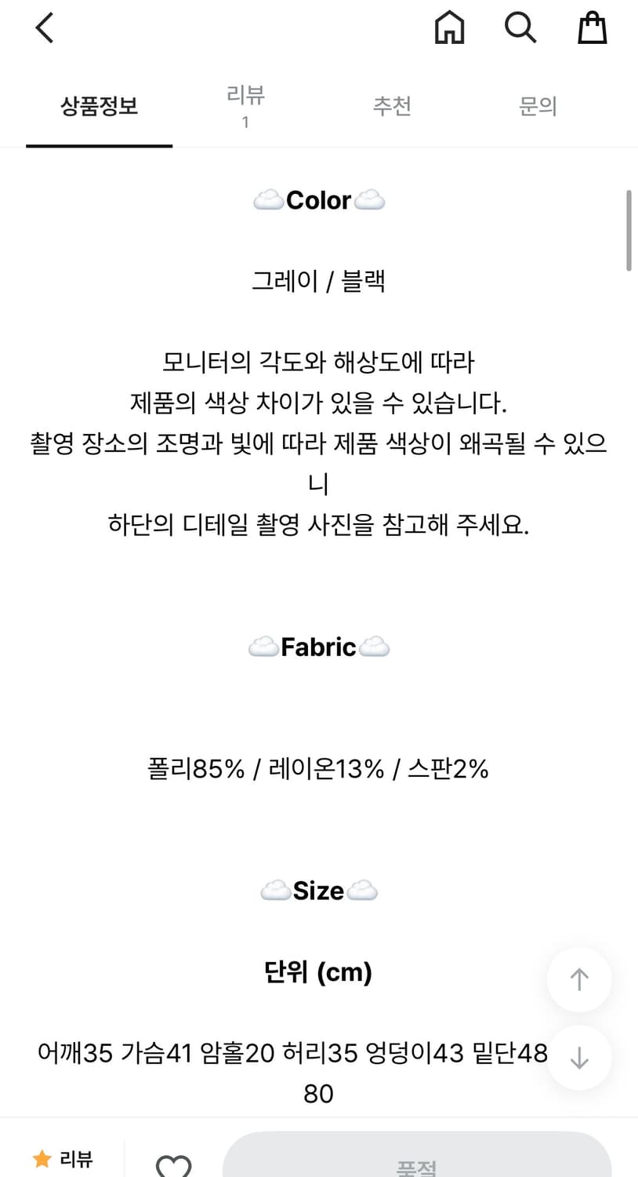Image resolution: width=638 pixels, height=1177 pixels.
Task: Jump to page top via up arrow button
Action: pyautogui.click(x=578, y=979)
